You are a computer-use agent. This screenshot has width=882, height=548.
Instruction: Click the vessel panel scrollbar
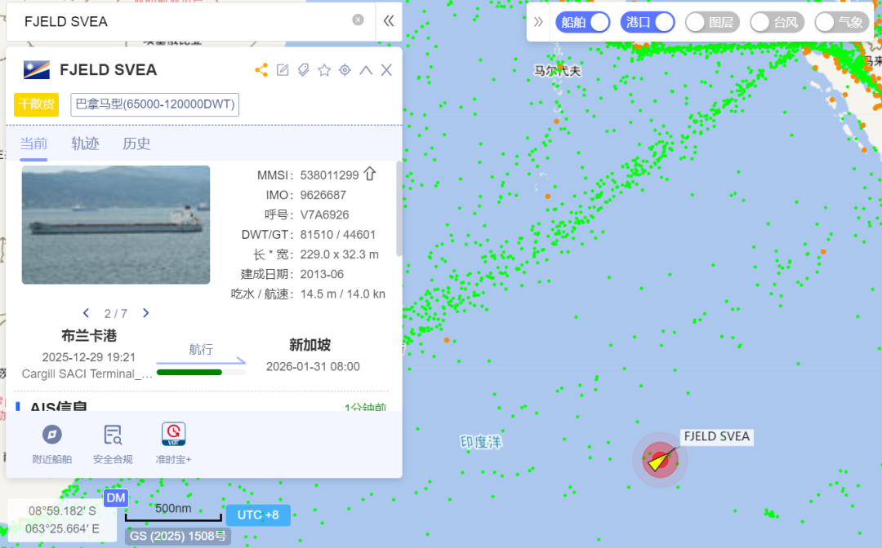pos(399,209)
